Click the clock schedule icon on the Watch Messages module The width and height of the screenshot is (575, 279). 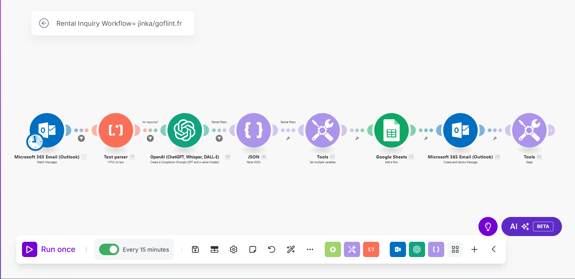click(x=35, y=142)
